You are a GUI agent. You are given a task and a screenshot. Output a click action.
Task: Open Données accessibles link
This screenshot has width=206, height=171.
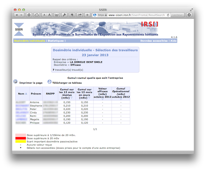tap(154, 41)
